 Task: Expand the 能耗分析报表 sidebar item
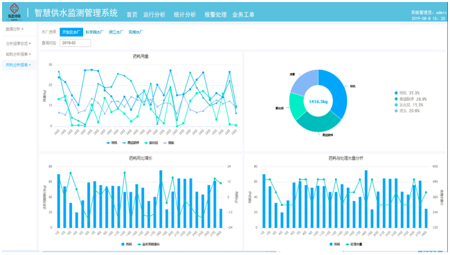pyautogui.click(x=19, y=54)
